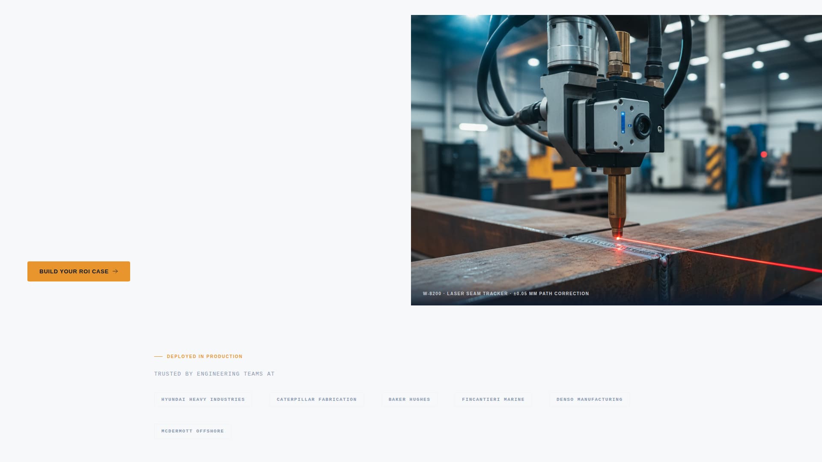This screenshot has width=822, height=462.
Task: Click the DEPLOYED IN PRODUCTION eyebrow label
Action: (x=204, y=356)
